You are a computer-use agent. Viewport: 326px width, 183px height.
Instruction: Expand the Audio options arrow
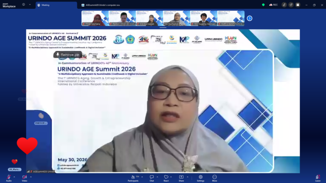click(x=14, y=177)
